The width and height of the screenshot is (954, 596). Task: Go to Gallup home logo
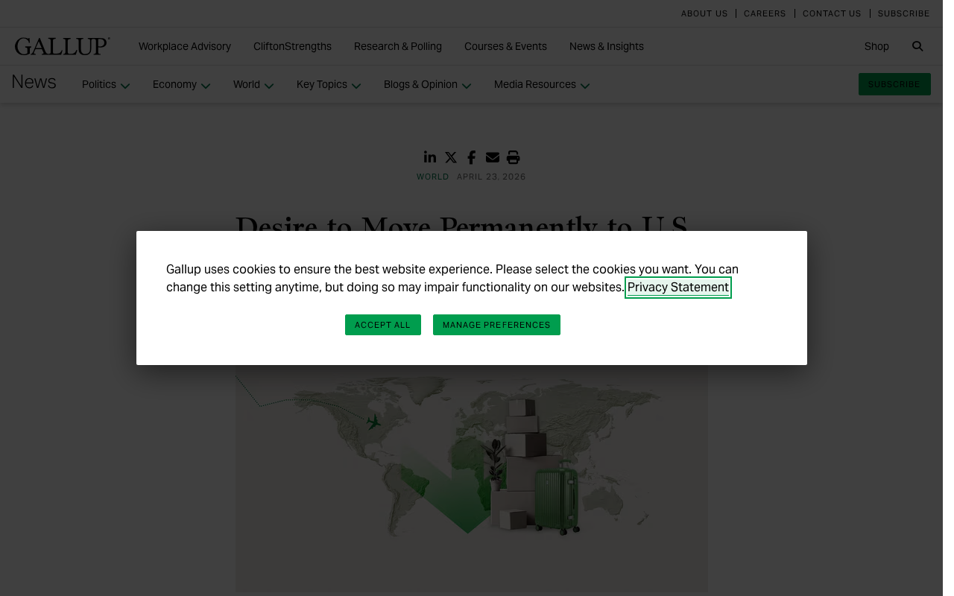click(x=63, y=46)
